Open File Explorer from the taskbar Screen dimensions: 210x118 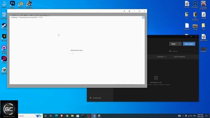pyautogui.click(x=72, y=116)
